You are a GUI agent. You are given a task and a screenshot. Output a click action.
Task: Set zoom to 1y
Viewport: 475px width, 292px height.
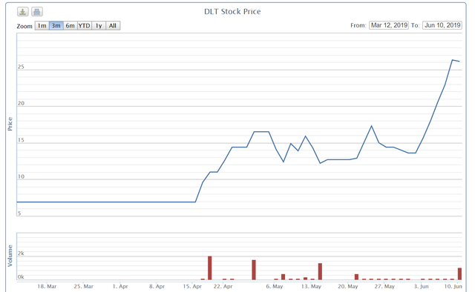99,26
